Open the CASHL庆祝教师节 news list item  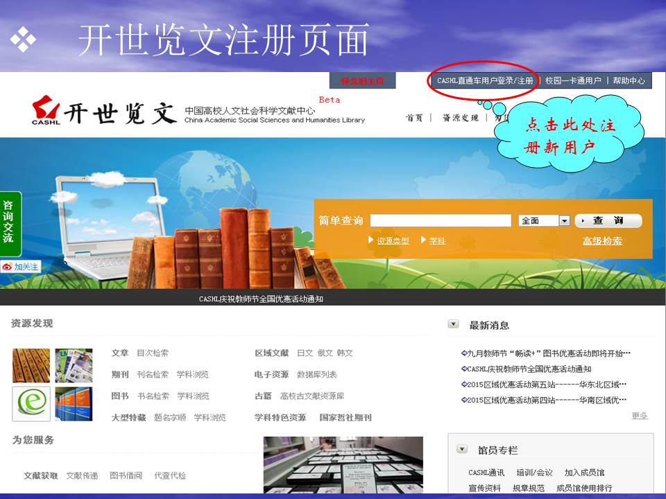click(527, 369)
